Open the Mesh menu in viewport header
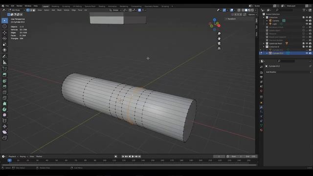The image size is (313, 176). pos(59,10)
